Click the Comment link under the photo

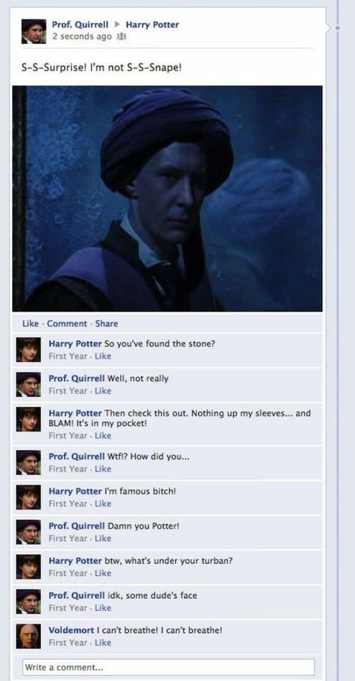pyautogui.click(x=67, y=323)
